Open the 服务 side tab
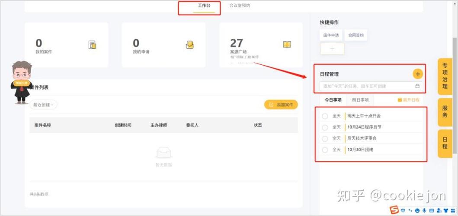This screenshot has width=458, height=216. [x=445, y=111]
